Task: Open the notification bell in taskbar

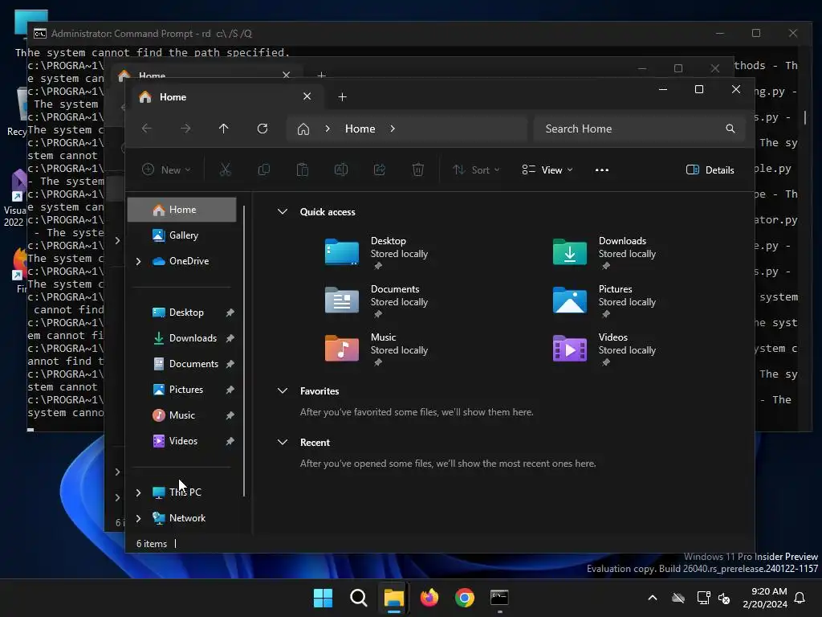Action: [800, 598]
